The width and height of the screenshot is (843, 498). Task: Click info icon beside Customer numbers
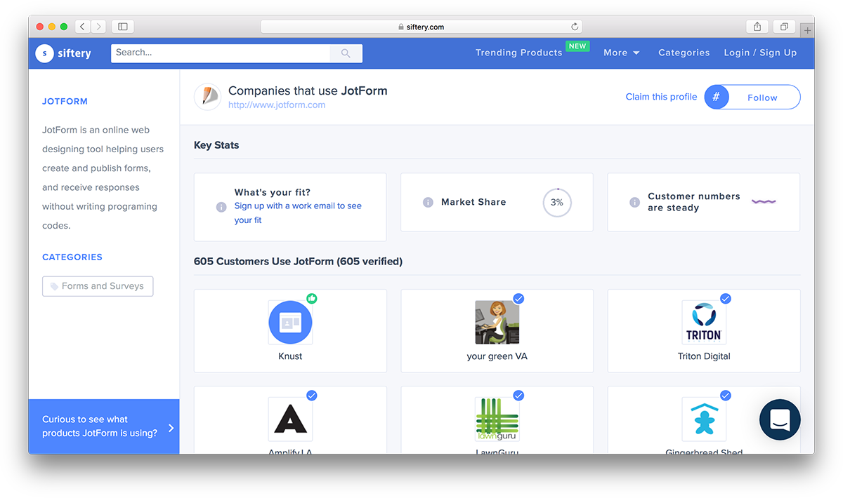634,202
